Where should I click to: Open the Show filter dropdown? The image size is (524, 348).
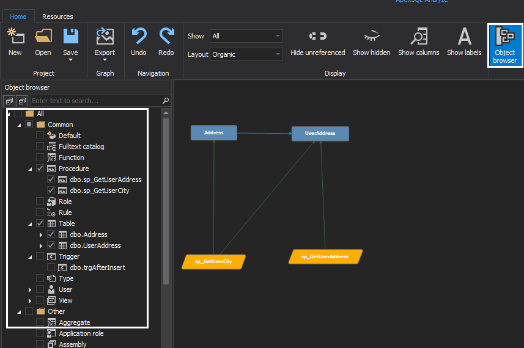246,37
